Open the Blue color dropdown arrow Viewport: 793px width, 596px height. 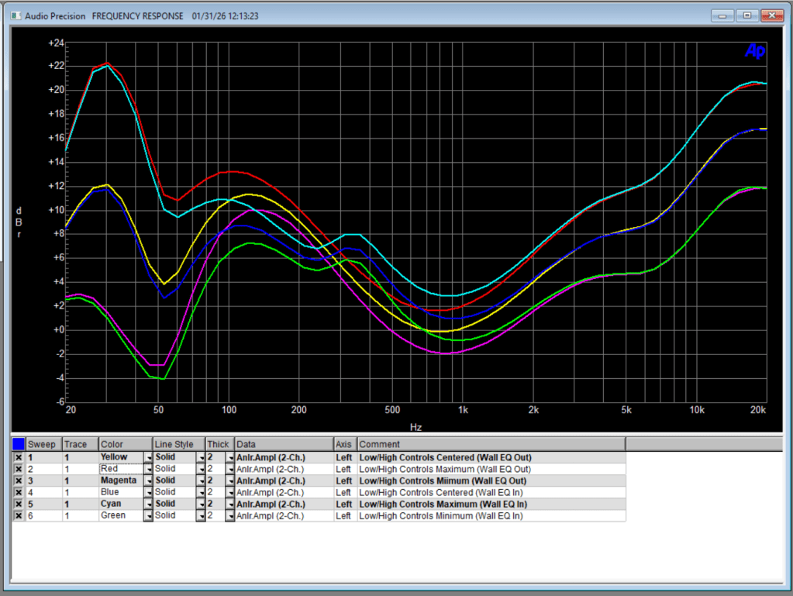148,492
